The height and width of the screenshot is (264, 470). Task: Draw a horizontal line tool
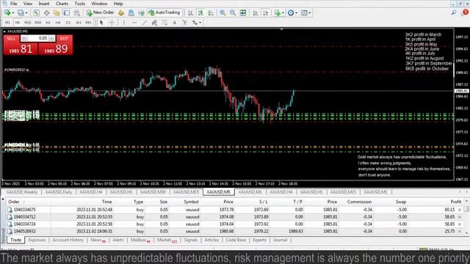click(134, 23)
